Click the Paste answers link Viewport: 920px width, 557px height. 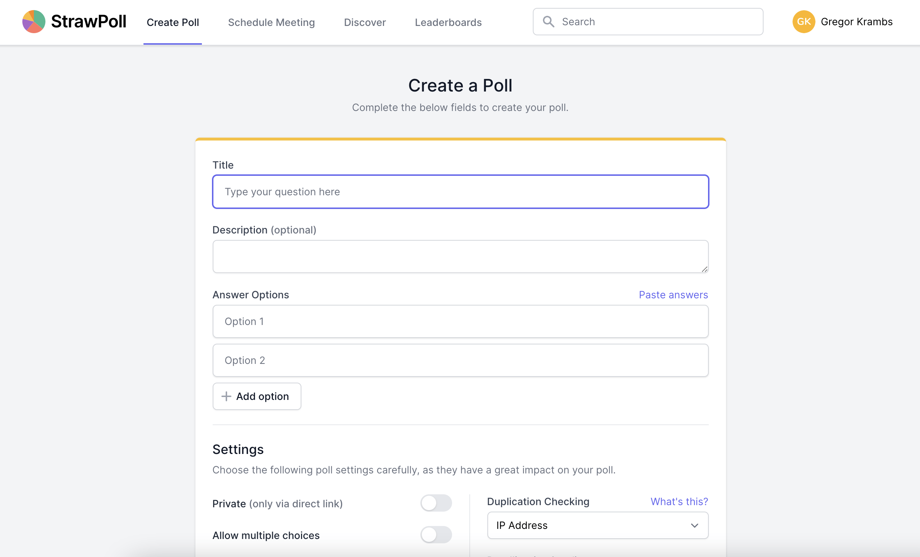pos(673,294)
